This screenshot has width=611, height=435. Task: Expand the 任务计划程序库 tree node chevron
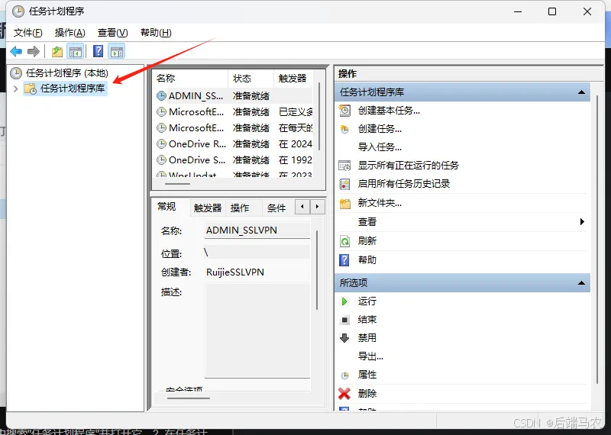click(15, 89)
